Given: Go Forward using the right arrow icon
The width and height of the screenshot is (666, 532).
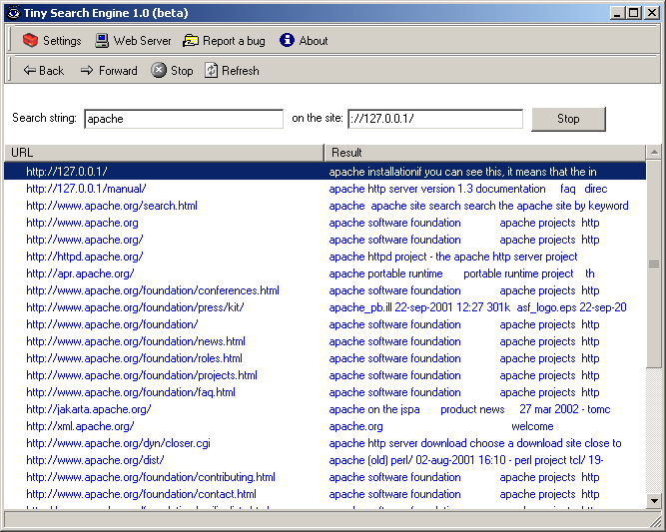Looking at the screenshot, I should 87,70.
